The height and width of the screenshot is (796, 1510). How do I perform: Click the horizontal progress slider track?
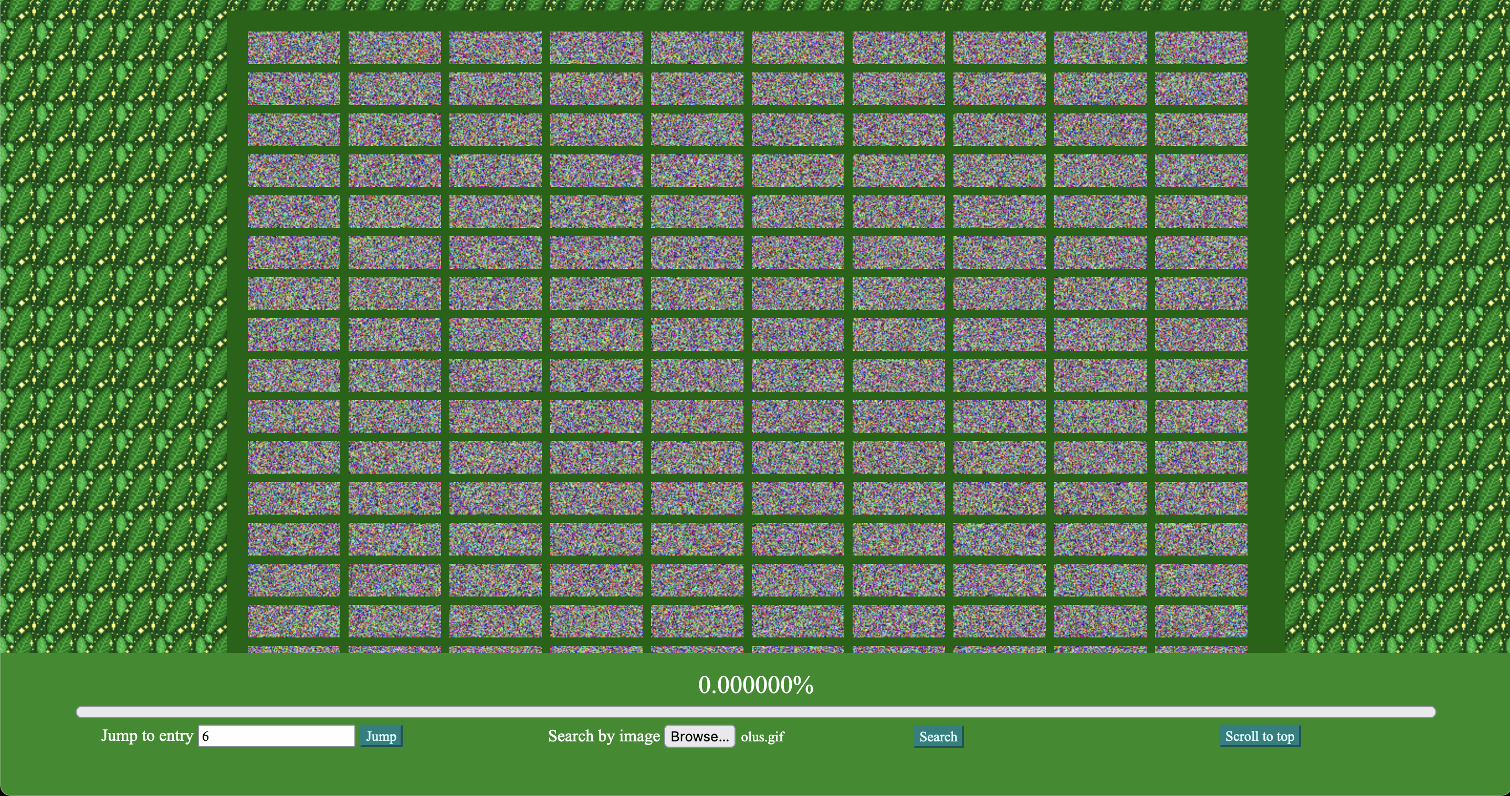click(x=756, y=712)
